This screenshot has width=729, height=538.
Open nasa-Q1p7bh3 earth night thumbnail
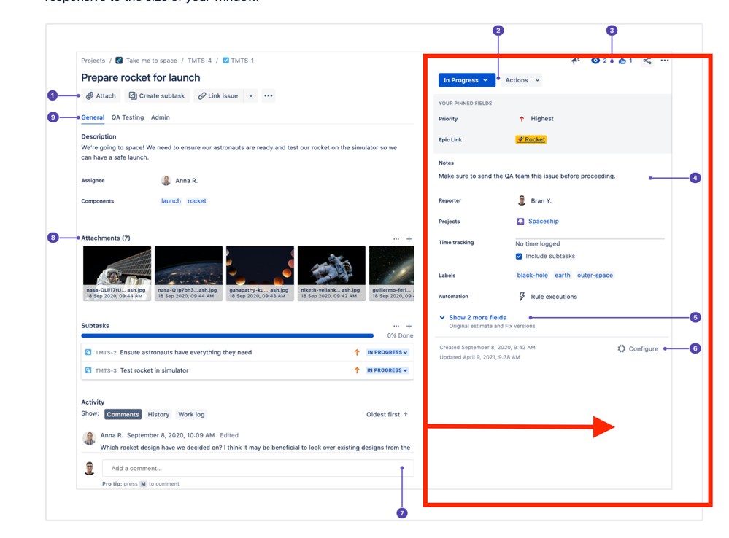pyautogui.click(x=189, y=273)
